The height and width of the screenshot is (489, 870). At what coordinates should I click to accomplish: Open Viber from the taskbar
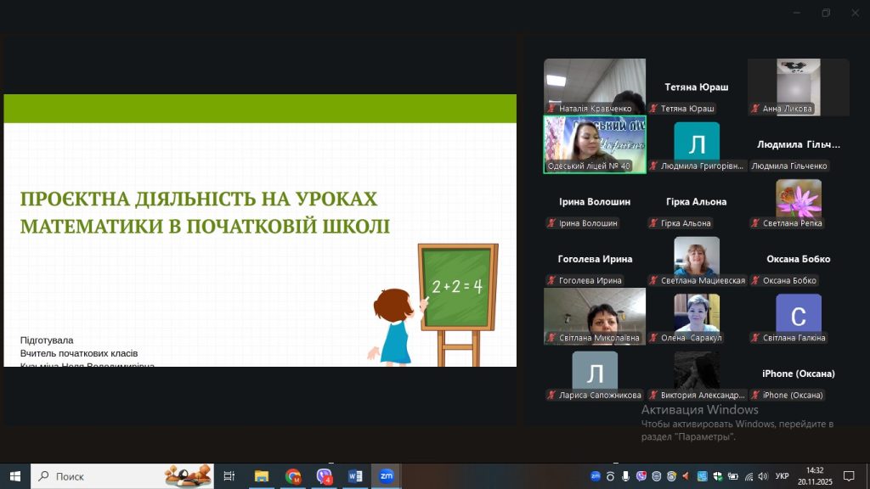(x=324, y=476)
